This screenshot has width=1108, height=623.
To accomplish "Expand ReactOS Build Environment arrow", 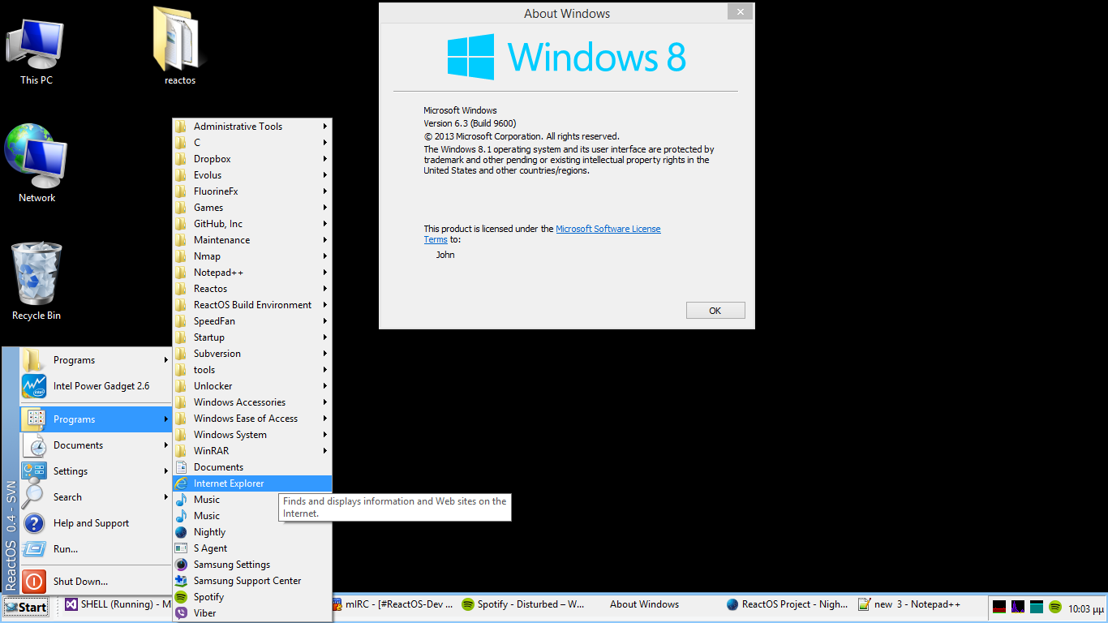I will [325, 305].
